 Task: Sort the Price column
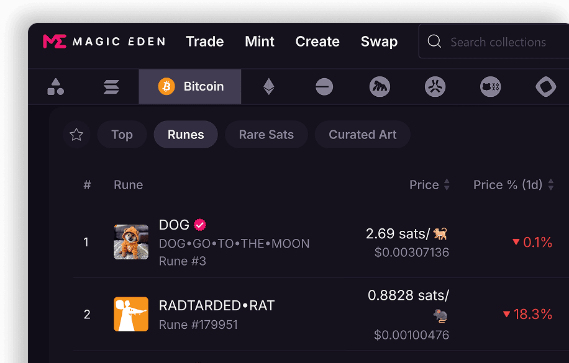pyautogui.click(x=446, y=184)
